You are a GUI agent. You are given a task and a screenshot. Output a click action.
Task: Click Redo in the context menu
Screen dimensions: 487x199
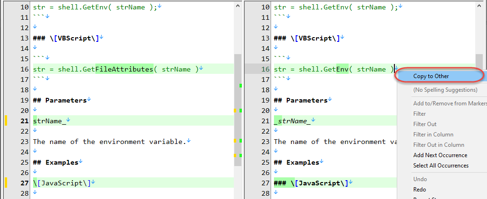pyautogui.click(x=419, y=190)
